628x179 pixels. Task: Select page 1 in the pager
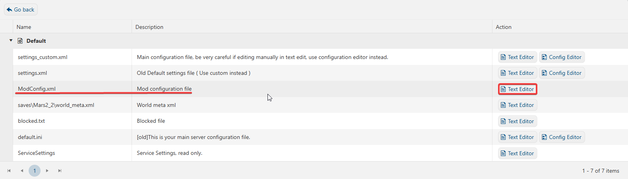[x=35, y=171]
